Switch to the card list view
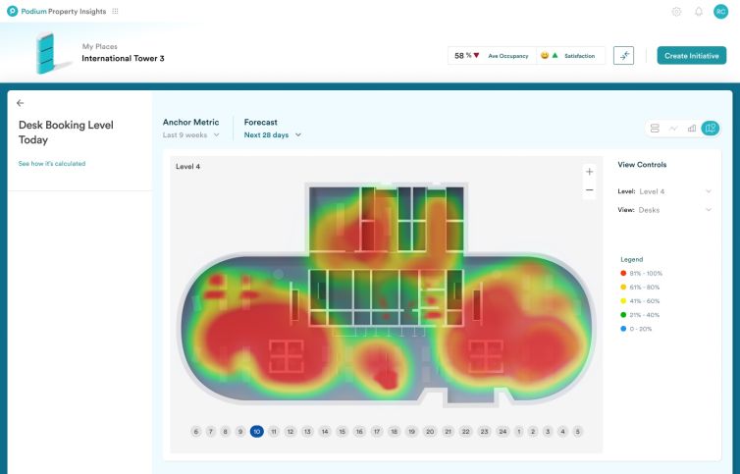This screenshot has height=474, width=740. (655, 129)
